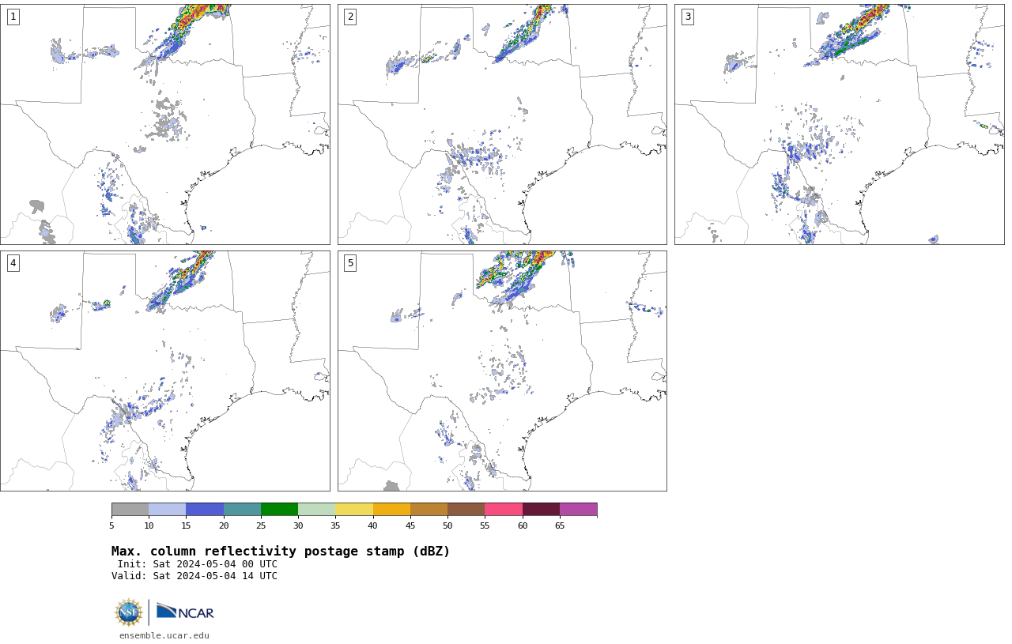This screenshot has width=1012, height=644.
Task: Select the blue 15-20 dBZ swatch
Action: click(205, 509)
